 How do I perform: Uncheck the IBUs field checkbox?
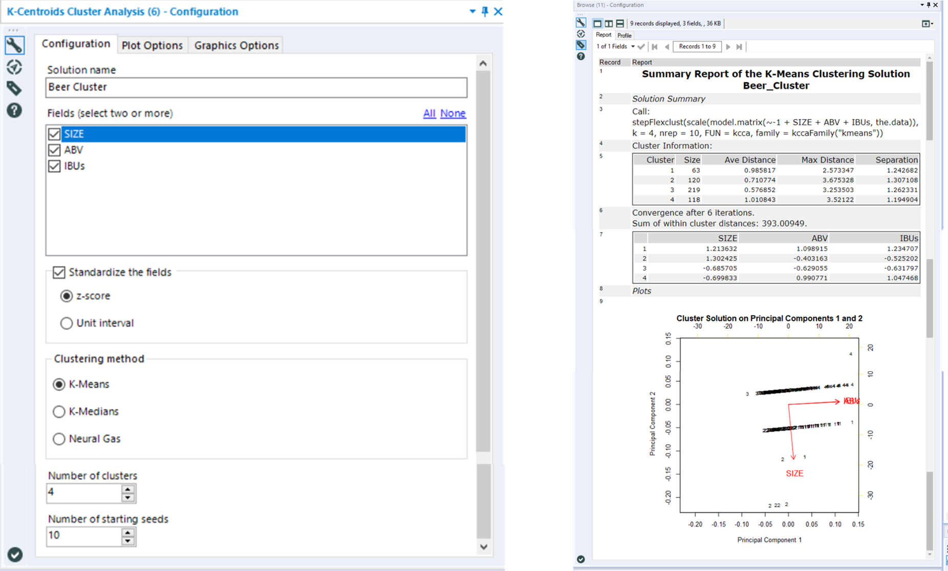55,166
